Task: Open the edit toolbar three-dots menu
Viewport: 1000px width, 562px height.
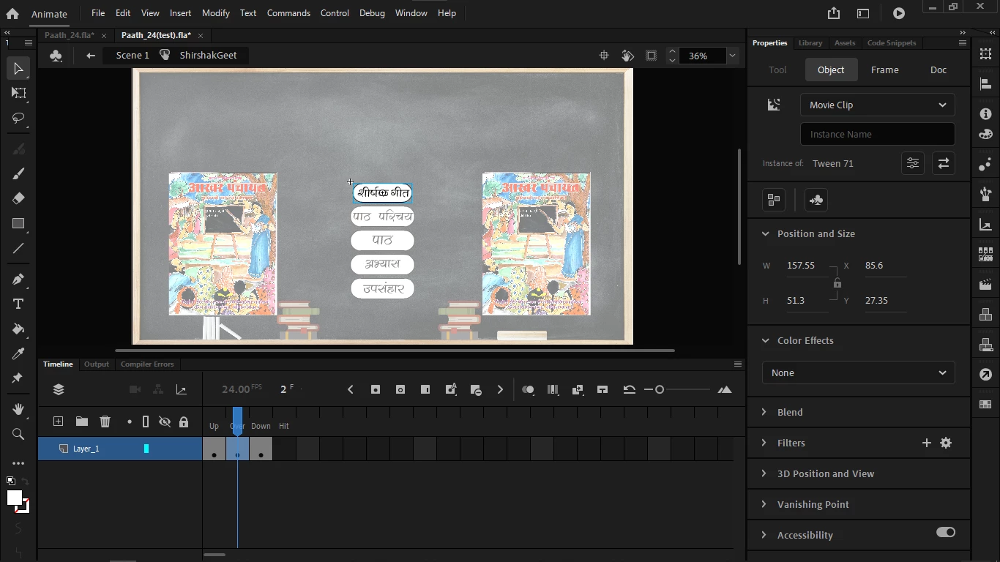Action: pyautogui.click(x=18, y=463)
